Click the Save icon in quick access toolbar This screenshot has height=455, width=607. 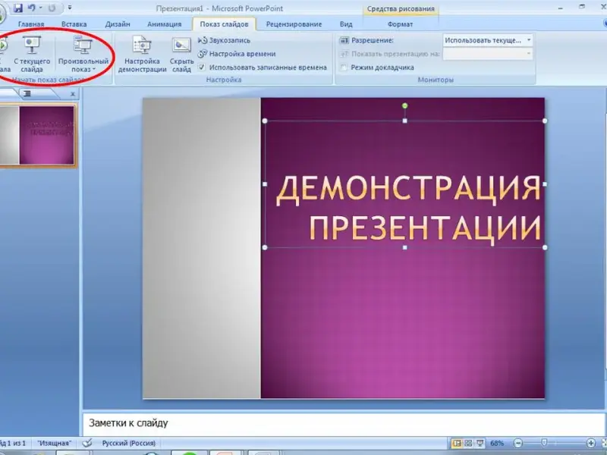click(x=17, y=8)
